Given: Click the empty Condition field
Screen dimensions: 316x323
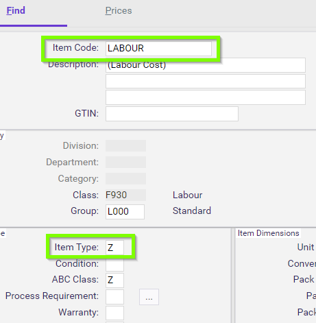Looking at the screenshot, I should (114, 264).
